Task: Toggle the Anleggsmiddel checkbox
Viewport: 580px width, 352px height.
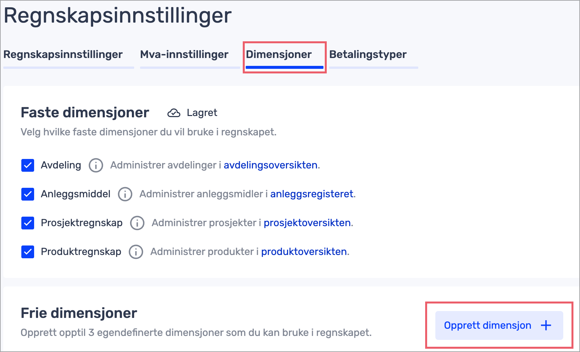Action: 28,194
